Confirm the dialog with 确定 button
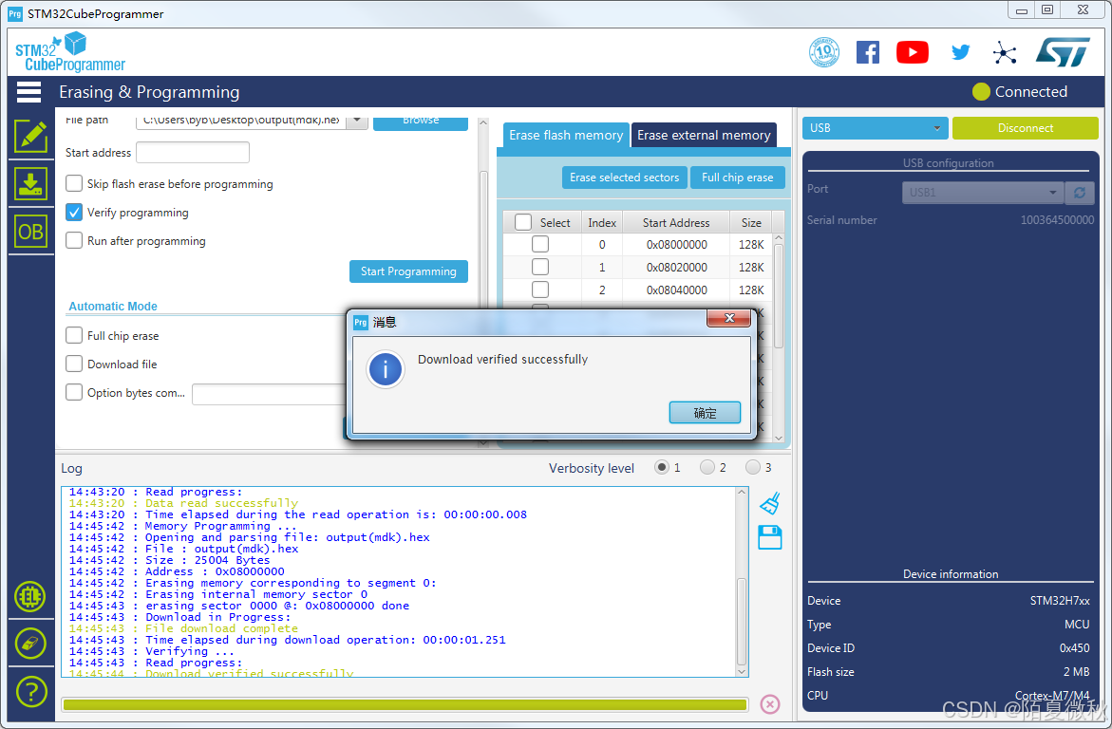The width and height of the screenshot is (1112, 729). tap(705, 413)
